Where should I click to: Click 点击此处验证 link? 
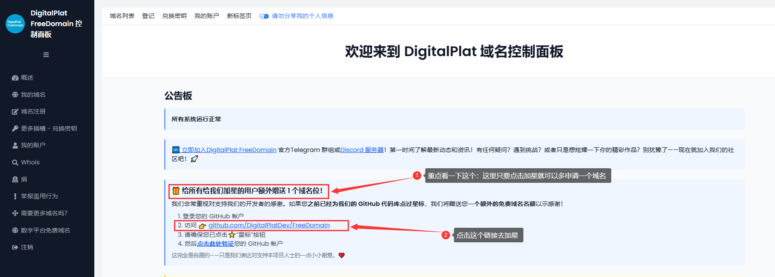(216, 244)
